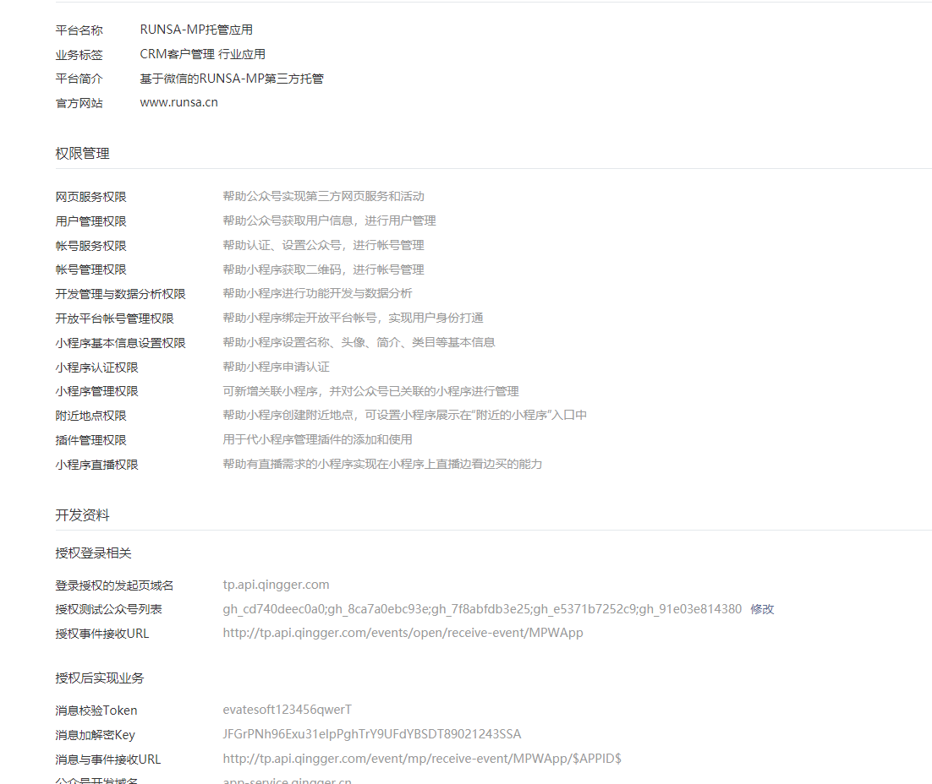932x784 pixels.
Task: Click description 帮助认证、设置公众号，进行帐号管理
Action: [323, 245]
